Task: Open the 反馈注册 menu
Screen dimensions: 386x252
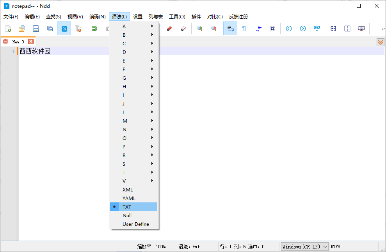Action: (238, 17)
